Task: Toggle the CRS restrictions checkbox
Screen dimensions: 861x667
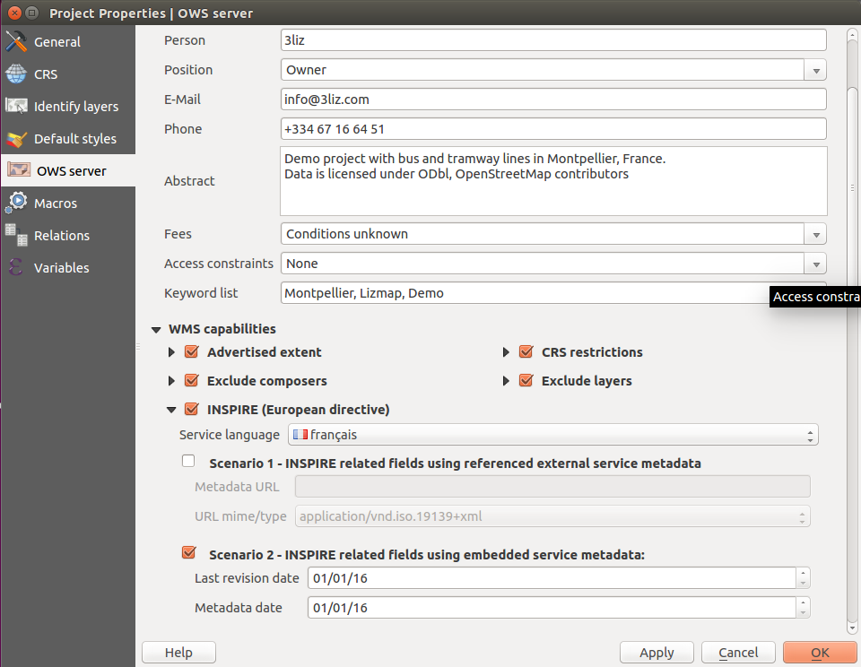Action: click(526, 352)
